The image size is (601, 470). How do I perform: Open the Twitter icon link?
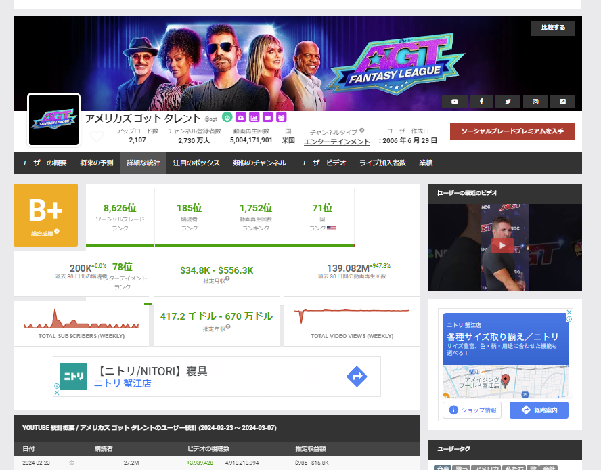(508, 102)
